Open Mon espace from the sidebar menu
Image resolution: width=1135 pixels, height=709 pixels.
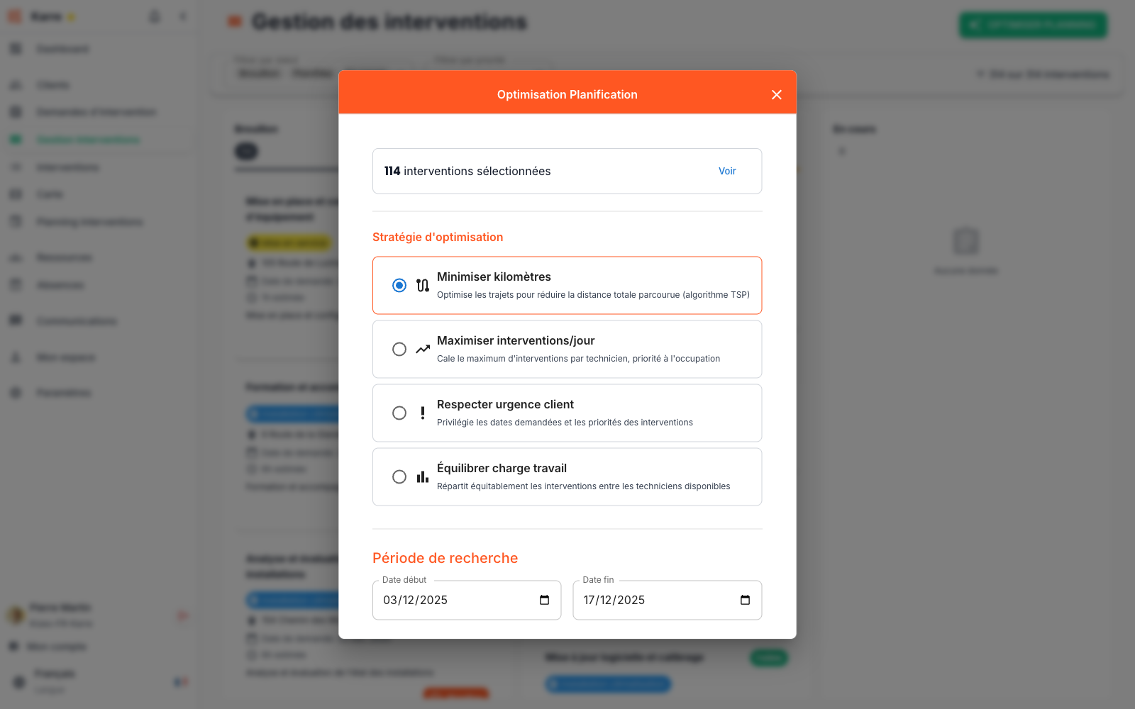point(16,357)
